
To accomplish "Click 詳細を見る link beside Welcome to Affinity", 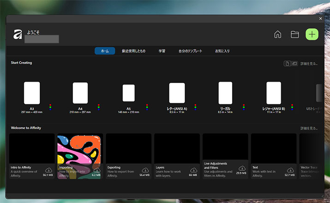I will [309, 128].
